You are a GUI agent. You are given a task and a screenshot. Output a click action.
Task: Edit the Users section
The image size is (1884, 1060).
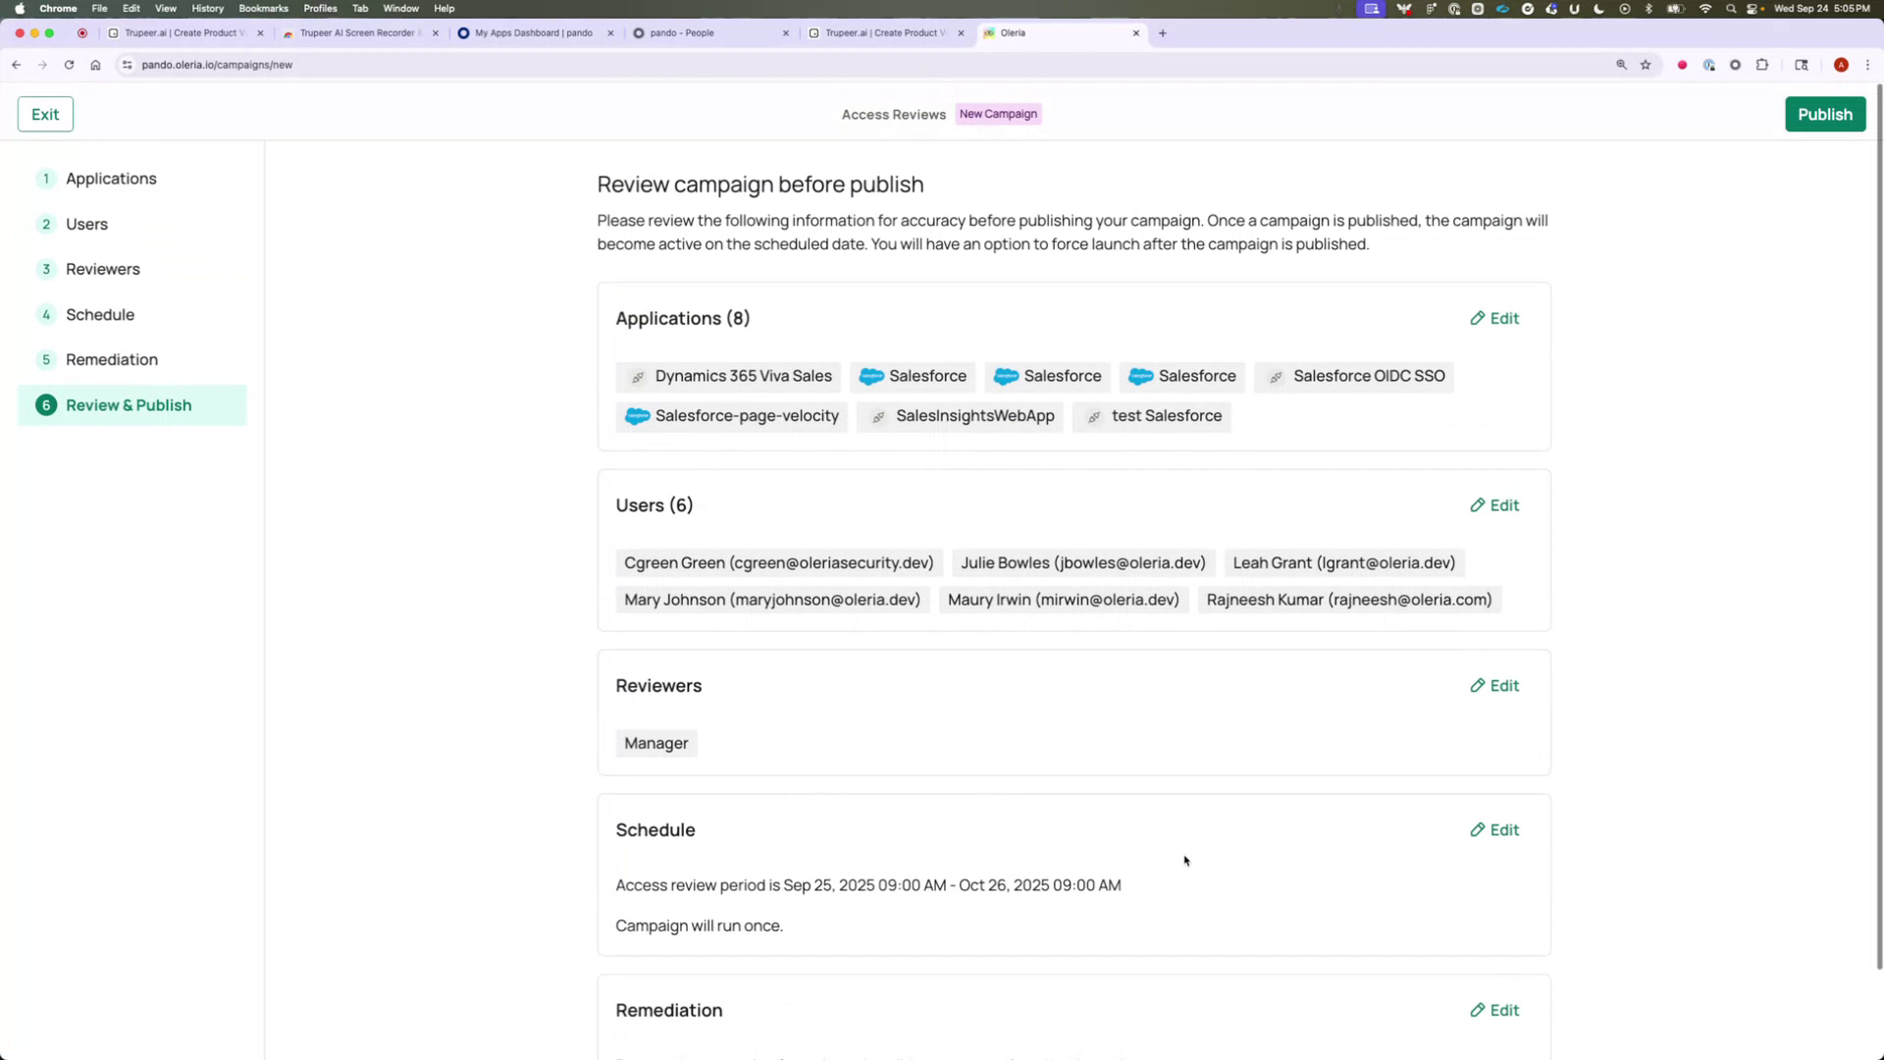[x=1493, y=504]
